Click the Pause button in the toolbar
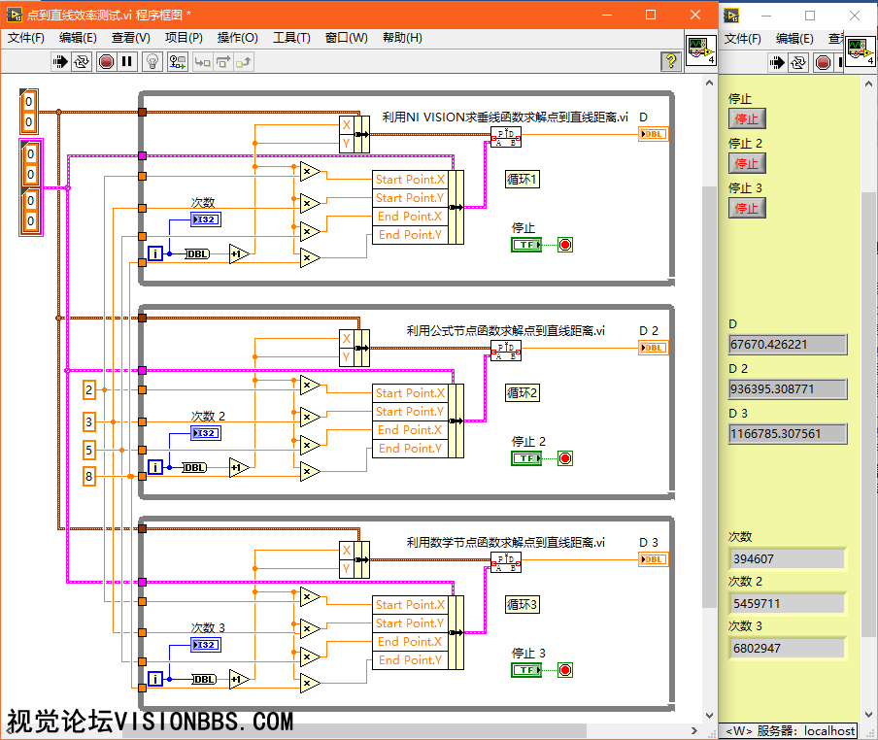The height and width of the screenshot is (740, 878). [x=127, y=61]
